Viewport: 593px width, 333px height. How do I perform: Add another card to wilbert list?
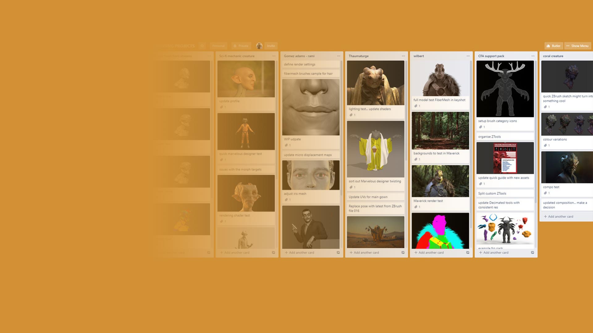coord(429,253)
